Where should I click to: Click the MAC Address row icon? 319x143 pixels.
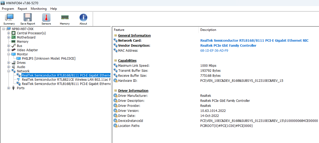116,50
